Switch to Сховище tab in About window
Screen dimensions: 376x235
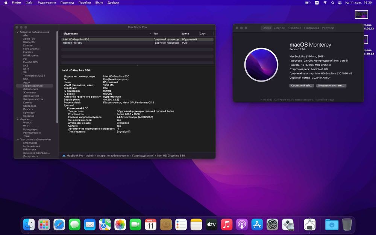coord(294,28)
